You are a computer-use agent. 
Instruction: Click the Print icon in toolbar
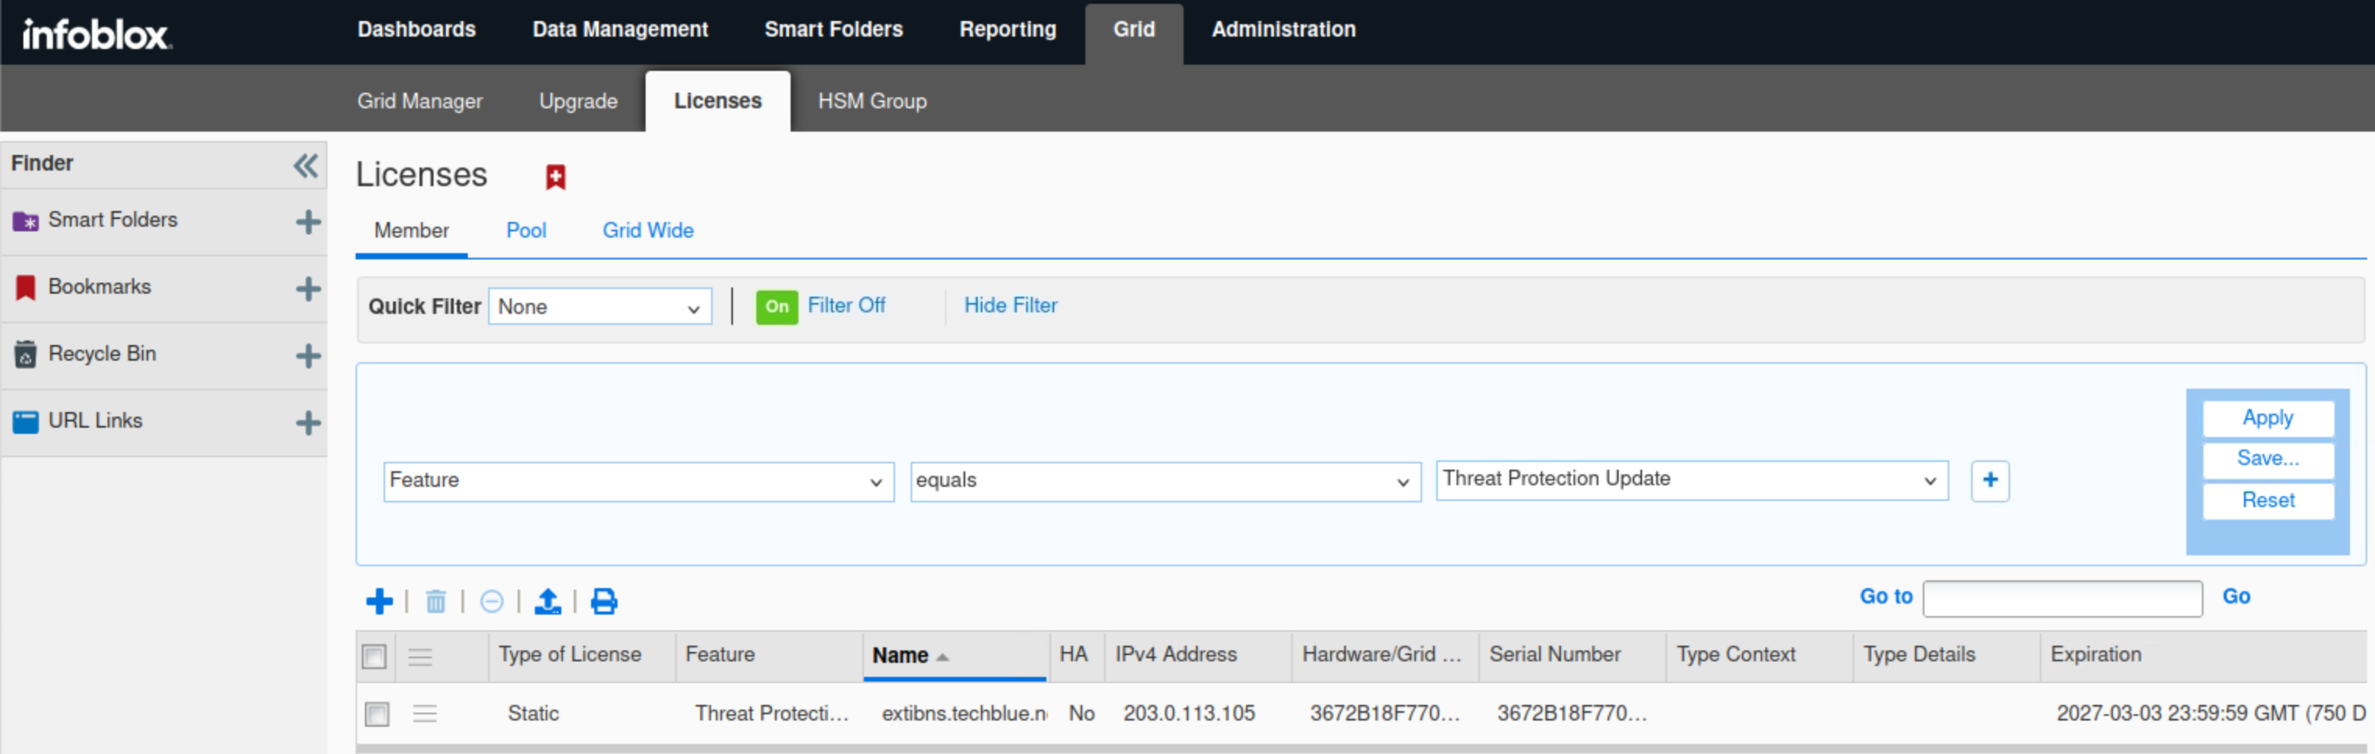(604, 602)
